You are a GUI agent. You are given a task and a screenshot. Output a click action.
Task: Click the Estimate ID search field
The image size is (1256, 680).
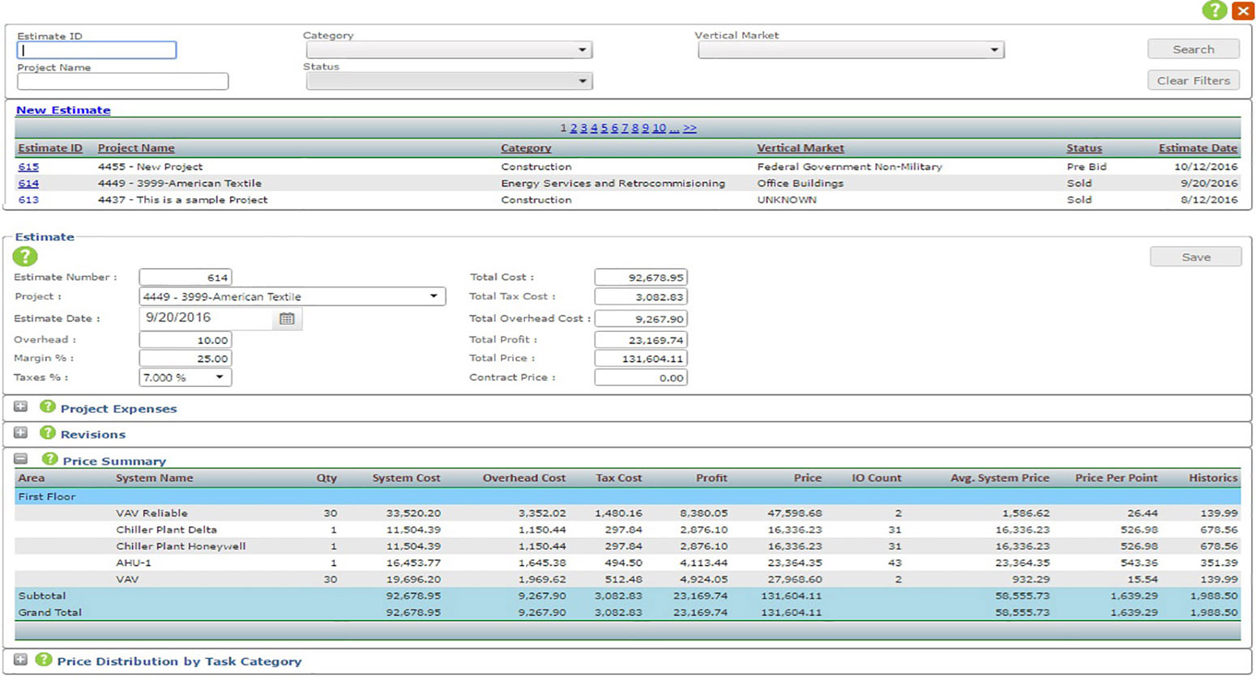(96, 50)
